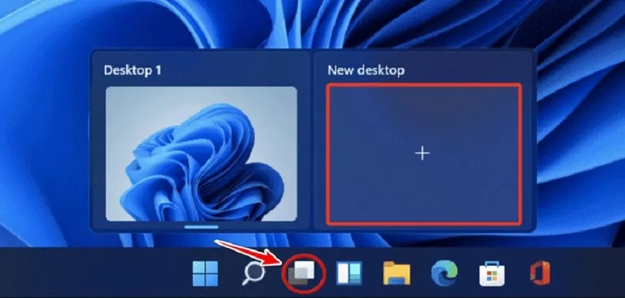Click the Task View taskbar icon
The width and height of the screenshot is (625, 298).
pos(302,274)
